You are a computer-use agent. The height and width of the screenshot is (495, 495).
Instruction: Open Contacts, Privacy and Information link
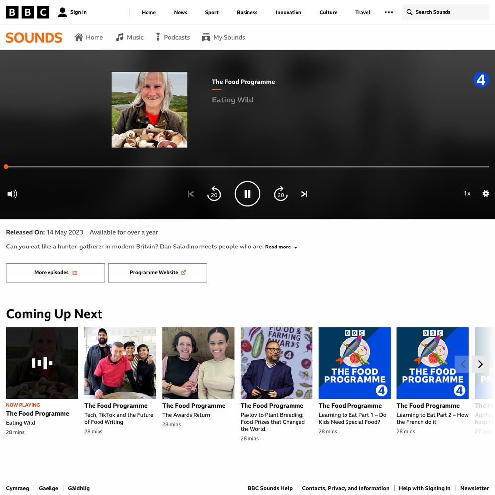click(346, 488)
